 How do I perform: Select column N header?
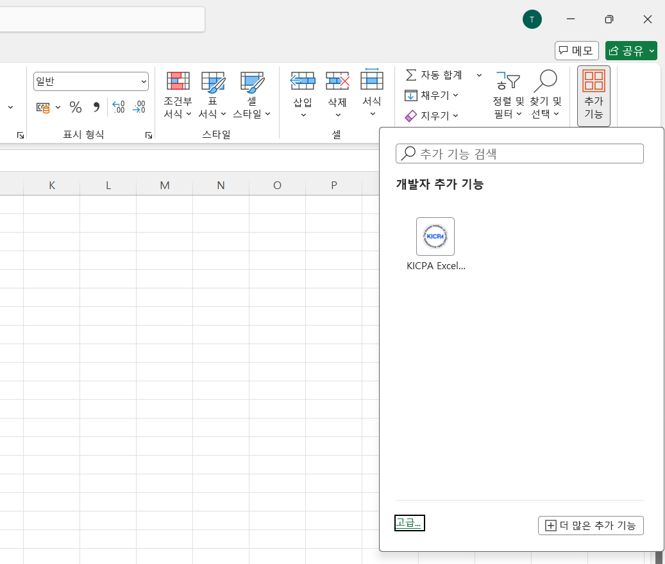pyautogui.click(x=221, y=185)
